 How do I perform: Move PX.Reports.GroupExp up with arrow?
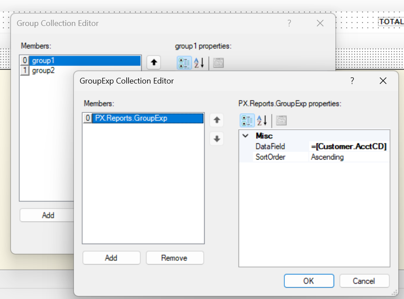pyautogui.click(x=217, y=120)
